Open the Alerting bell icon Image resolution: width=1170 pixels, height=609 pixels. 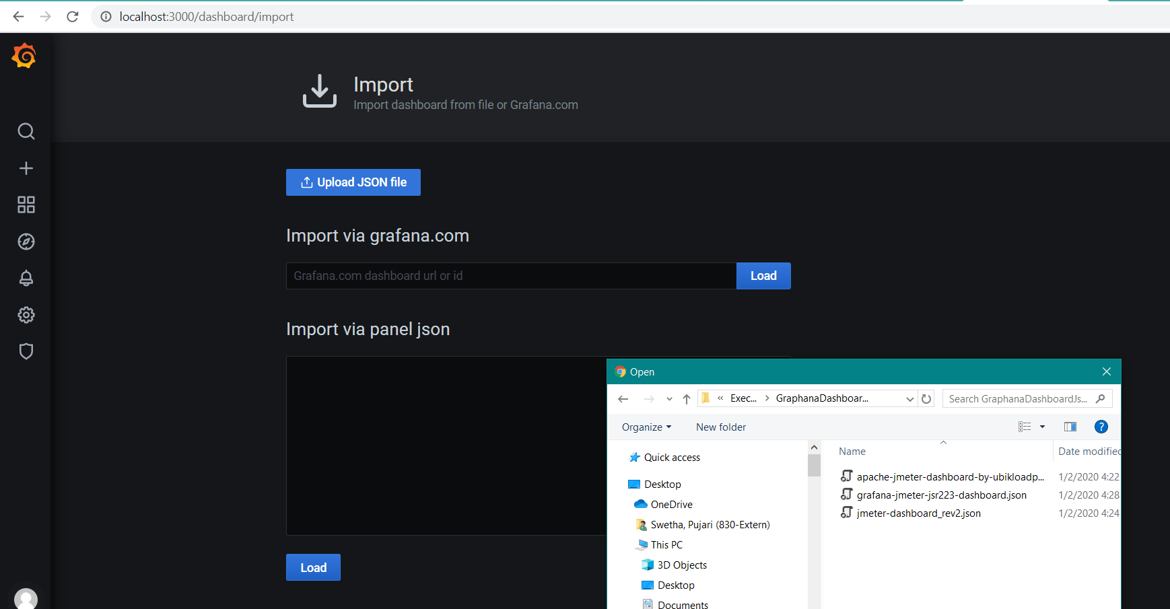26,278
